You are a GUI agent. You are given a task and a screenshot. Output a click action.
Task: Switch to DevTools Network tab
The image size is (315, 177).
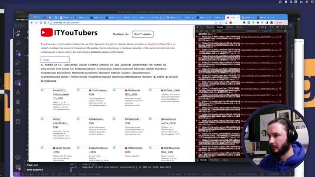point(239,27)
